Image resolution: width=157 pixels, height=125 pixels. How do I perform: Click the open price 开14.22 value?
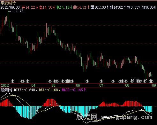point(28,7)
